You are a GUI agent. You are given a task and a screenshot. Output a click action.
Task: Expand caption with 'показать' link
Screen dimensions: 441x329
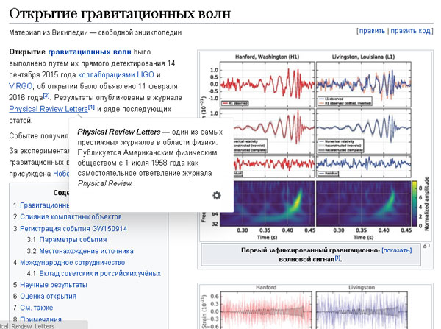[397, 250]
